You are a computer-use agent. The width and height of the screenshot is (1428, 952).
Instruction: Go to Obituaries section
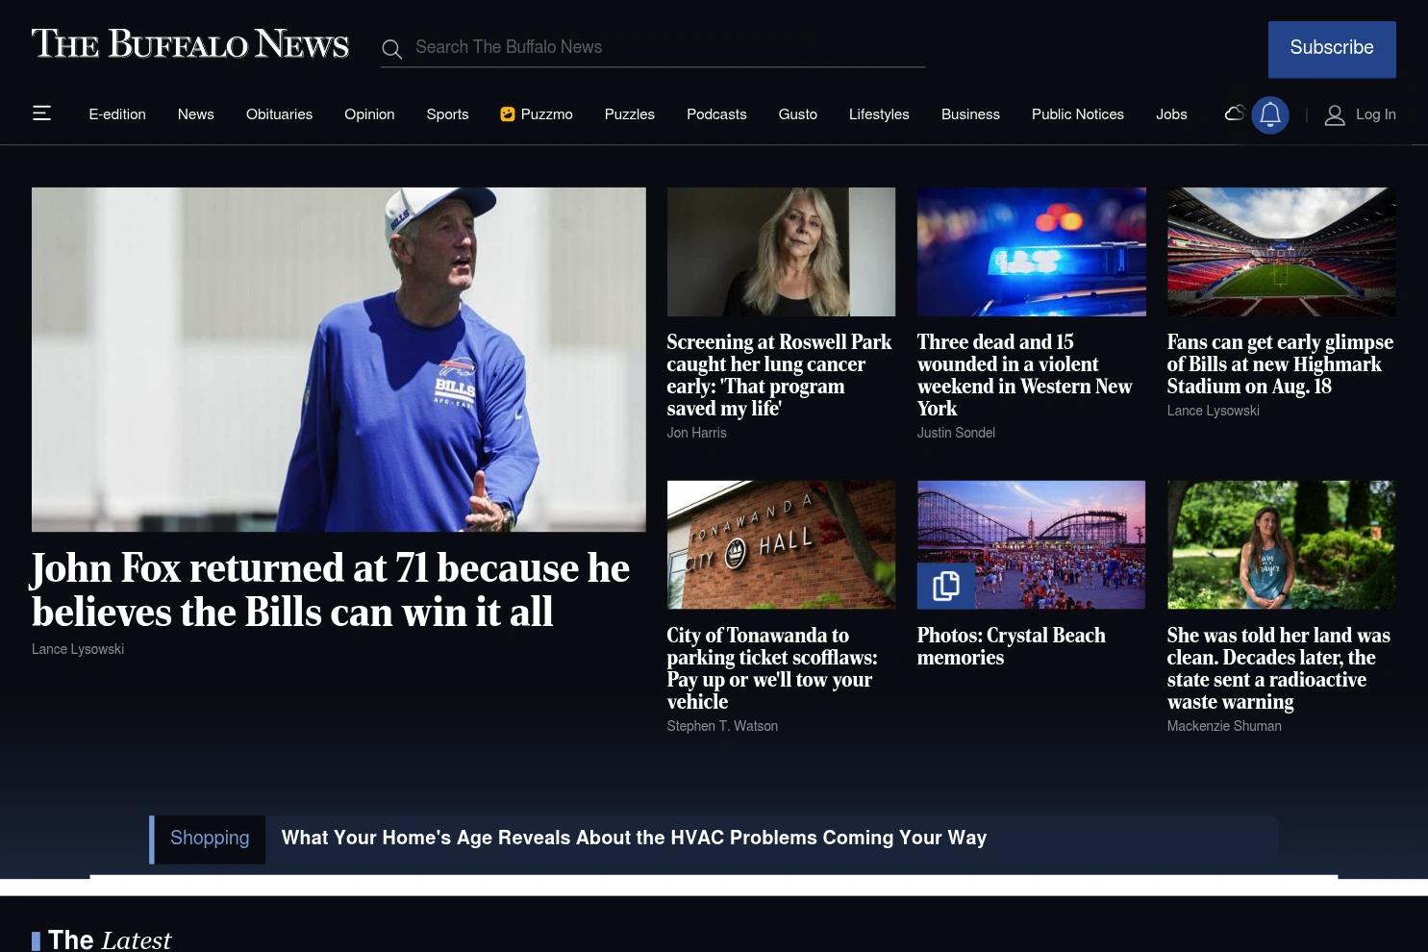pos(279,114)
